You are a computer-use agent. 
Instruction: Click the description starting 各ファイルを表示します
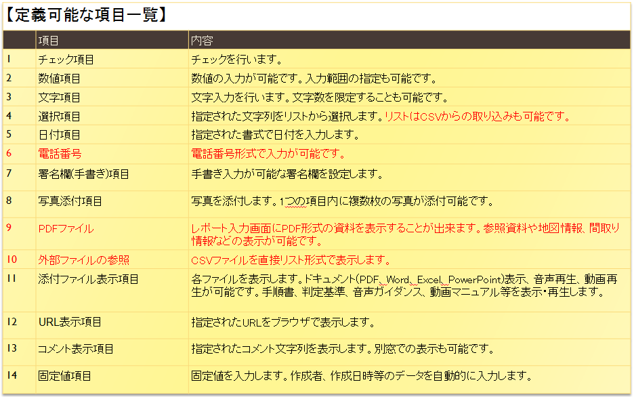pos(404,285)
